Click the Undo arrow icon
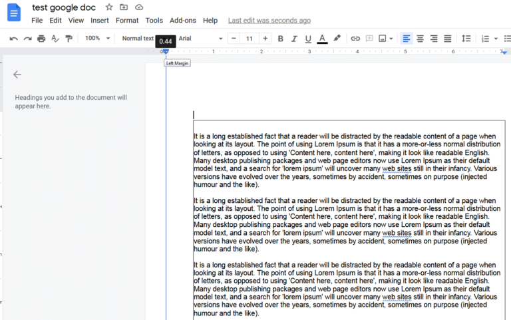The width and height of the screenshot is (511, 320). point(13,39)
